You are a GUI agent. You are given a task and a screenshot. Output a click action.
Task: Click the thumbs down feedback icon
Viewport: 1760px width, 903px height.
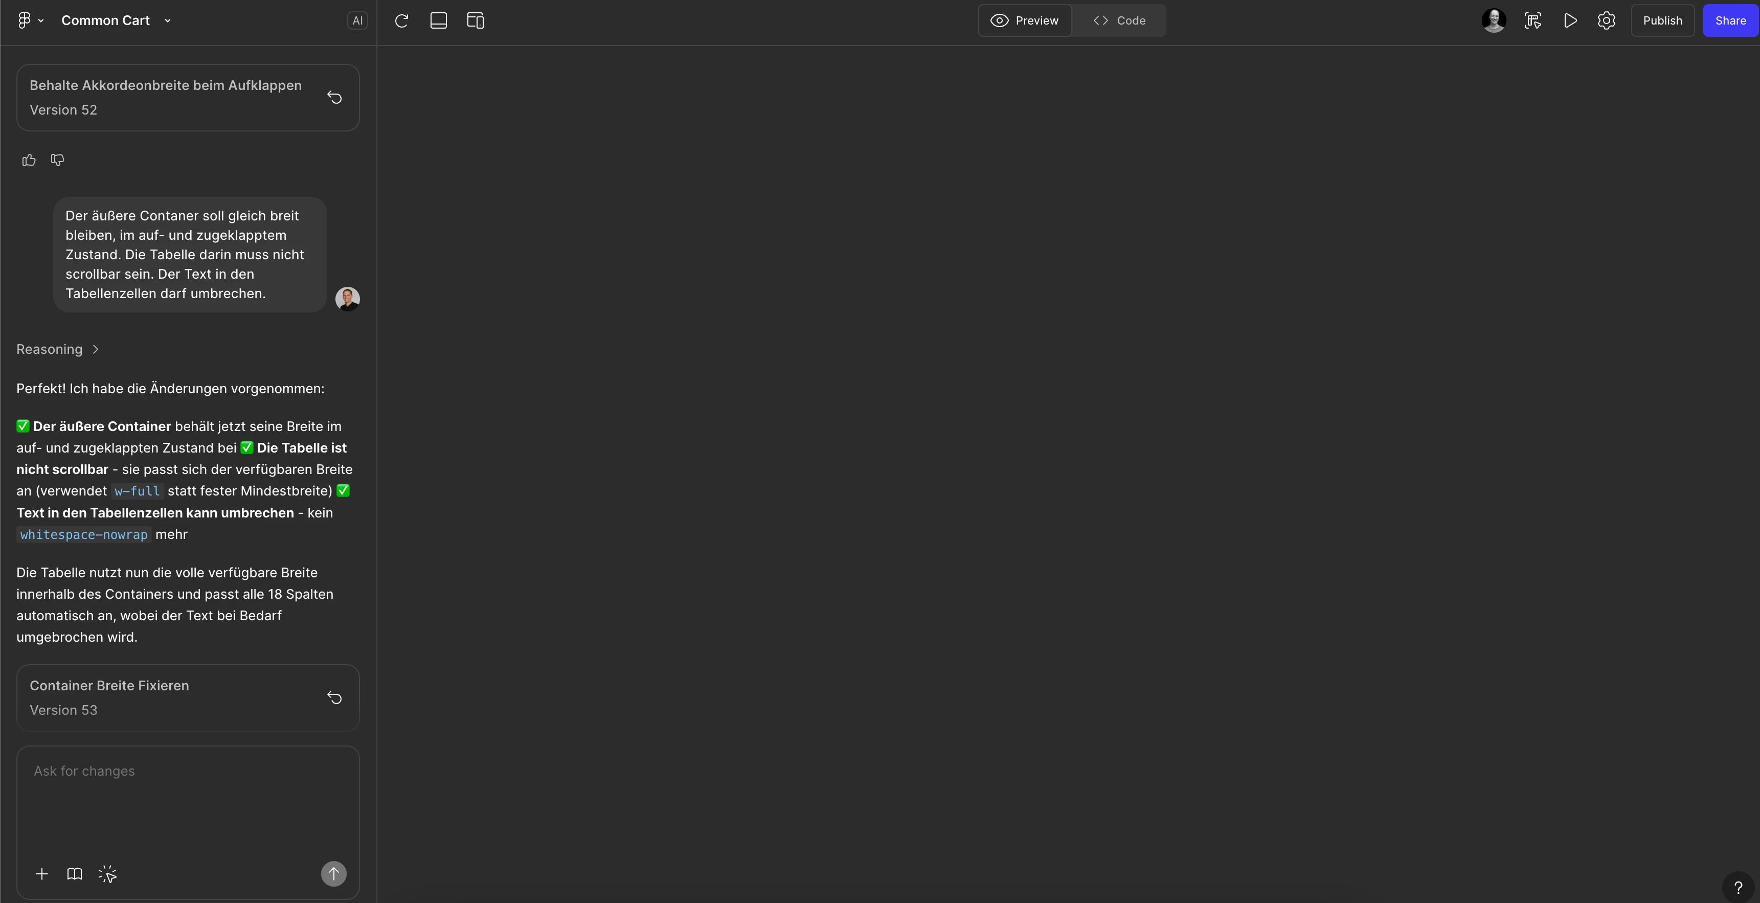pyautogui.click(x=57, y=160)
